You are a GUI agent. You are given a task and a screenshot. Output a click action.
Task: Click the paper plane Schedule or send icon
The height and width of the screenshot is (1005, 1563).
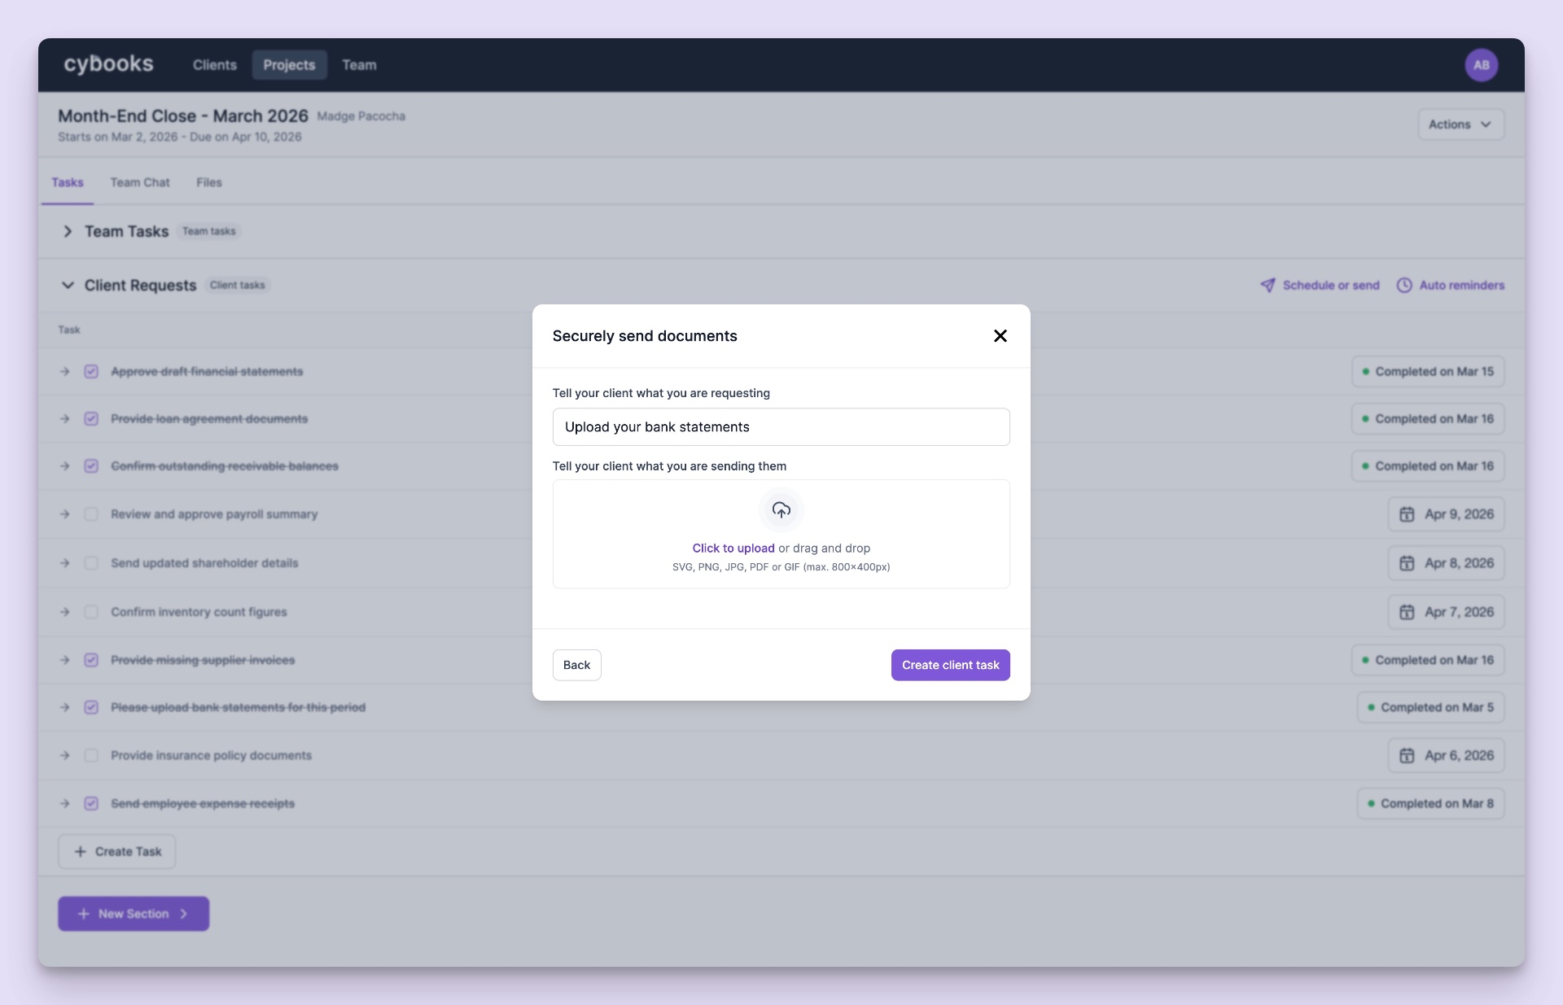1267,285
